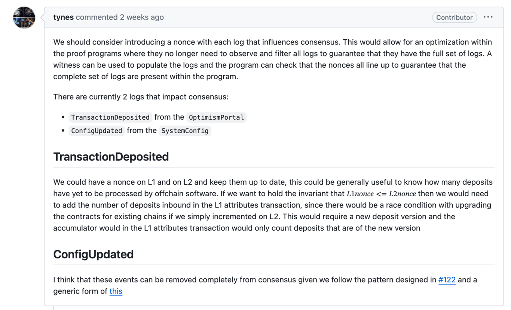Image resolution: width=511 pixels, height=310 pixels.
Task: Select the SystemConfig inline code snippet
Action: (x=185, y=131)
